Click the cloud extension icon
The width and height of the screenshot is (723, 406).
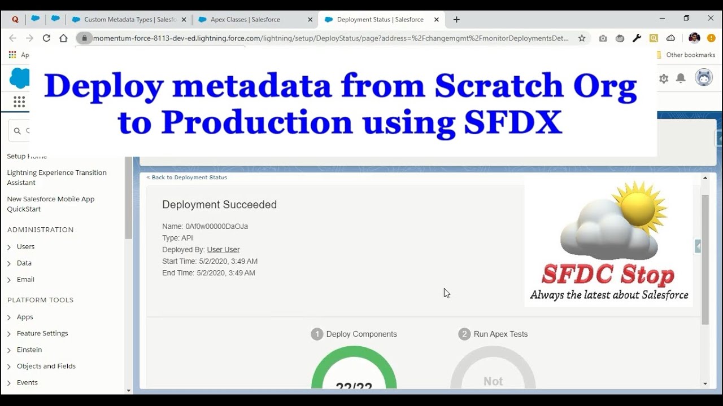(670, 38)
